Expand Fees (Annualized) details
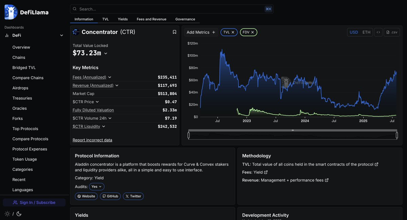Viewport: 407px width, 220px height. (x=110, y=77)
